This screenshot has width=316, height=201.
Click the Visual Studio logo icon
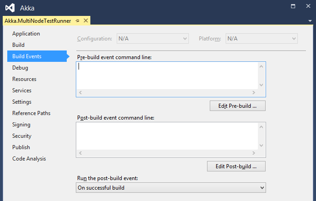coord(10,8)
